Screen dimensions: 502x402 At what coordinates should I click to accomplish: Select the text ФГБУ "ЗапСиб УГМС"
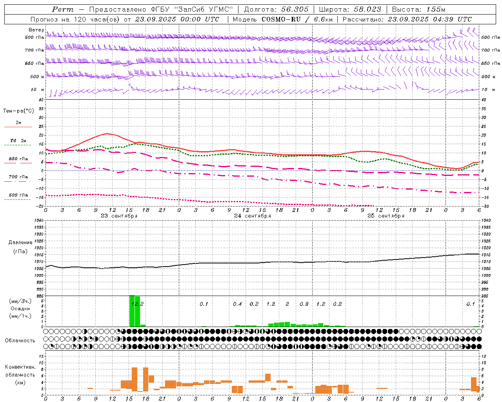192,9
